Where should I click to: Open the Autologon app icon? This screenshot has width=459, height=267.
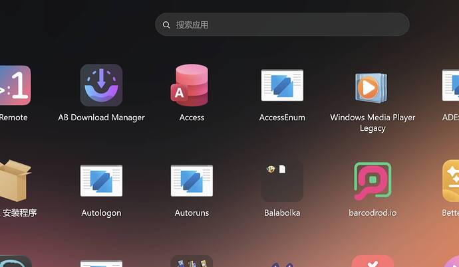pos(101,181)
